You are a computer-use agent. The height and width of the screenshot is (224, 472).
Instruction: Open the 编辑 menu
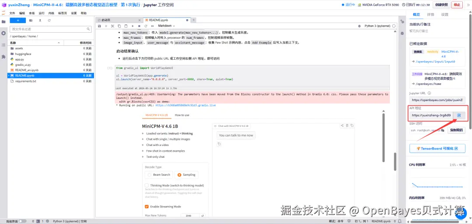(x=22, y=13)
